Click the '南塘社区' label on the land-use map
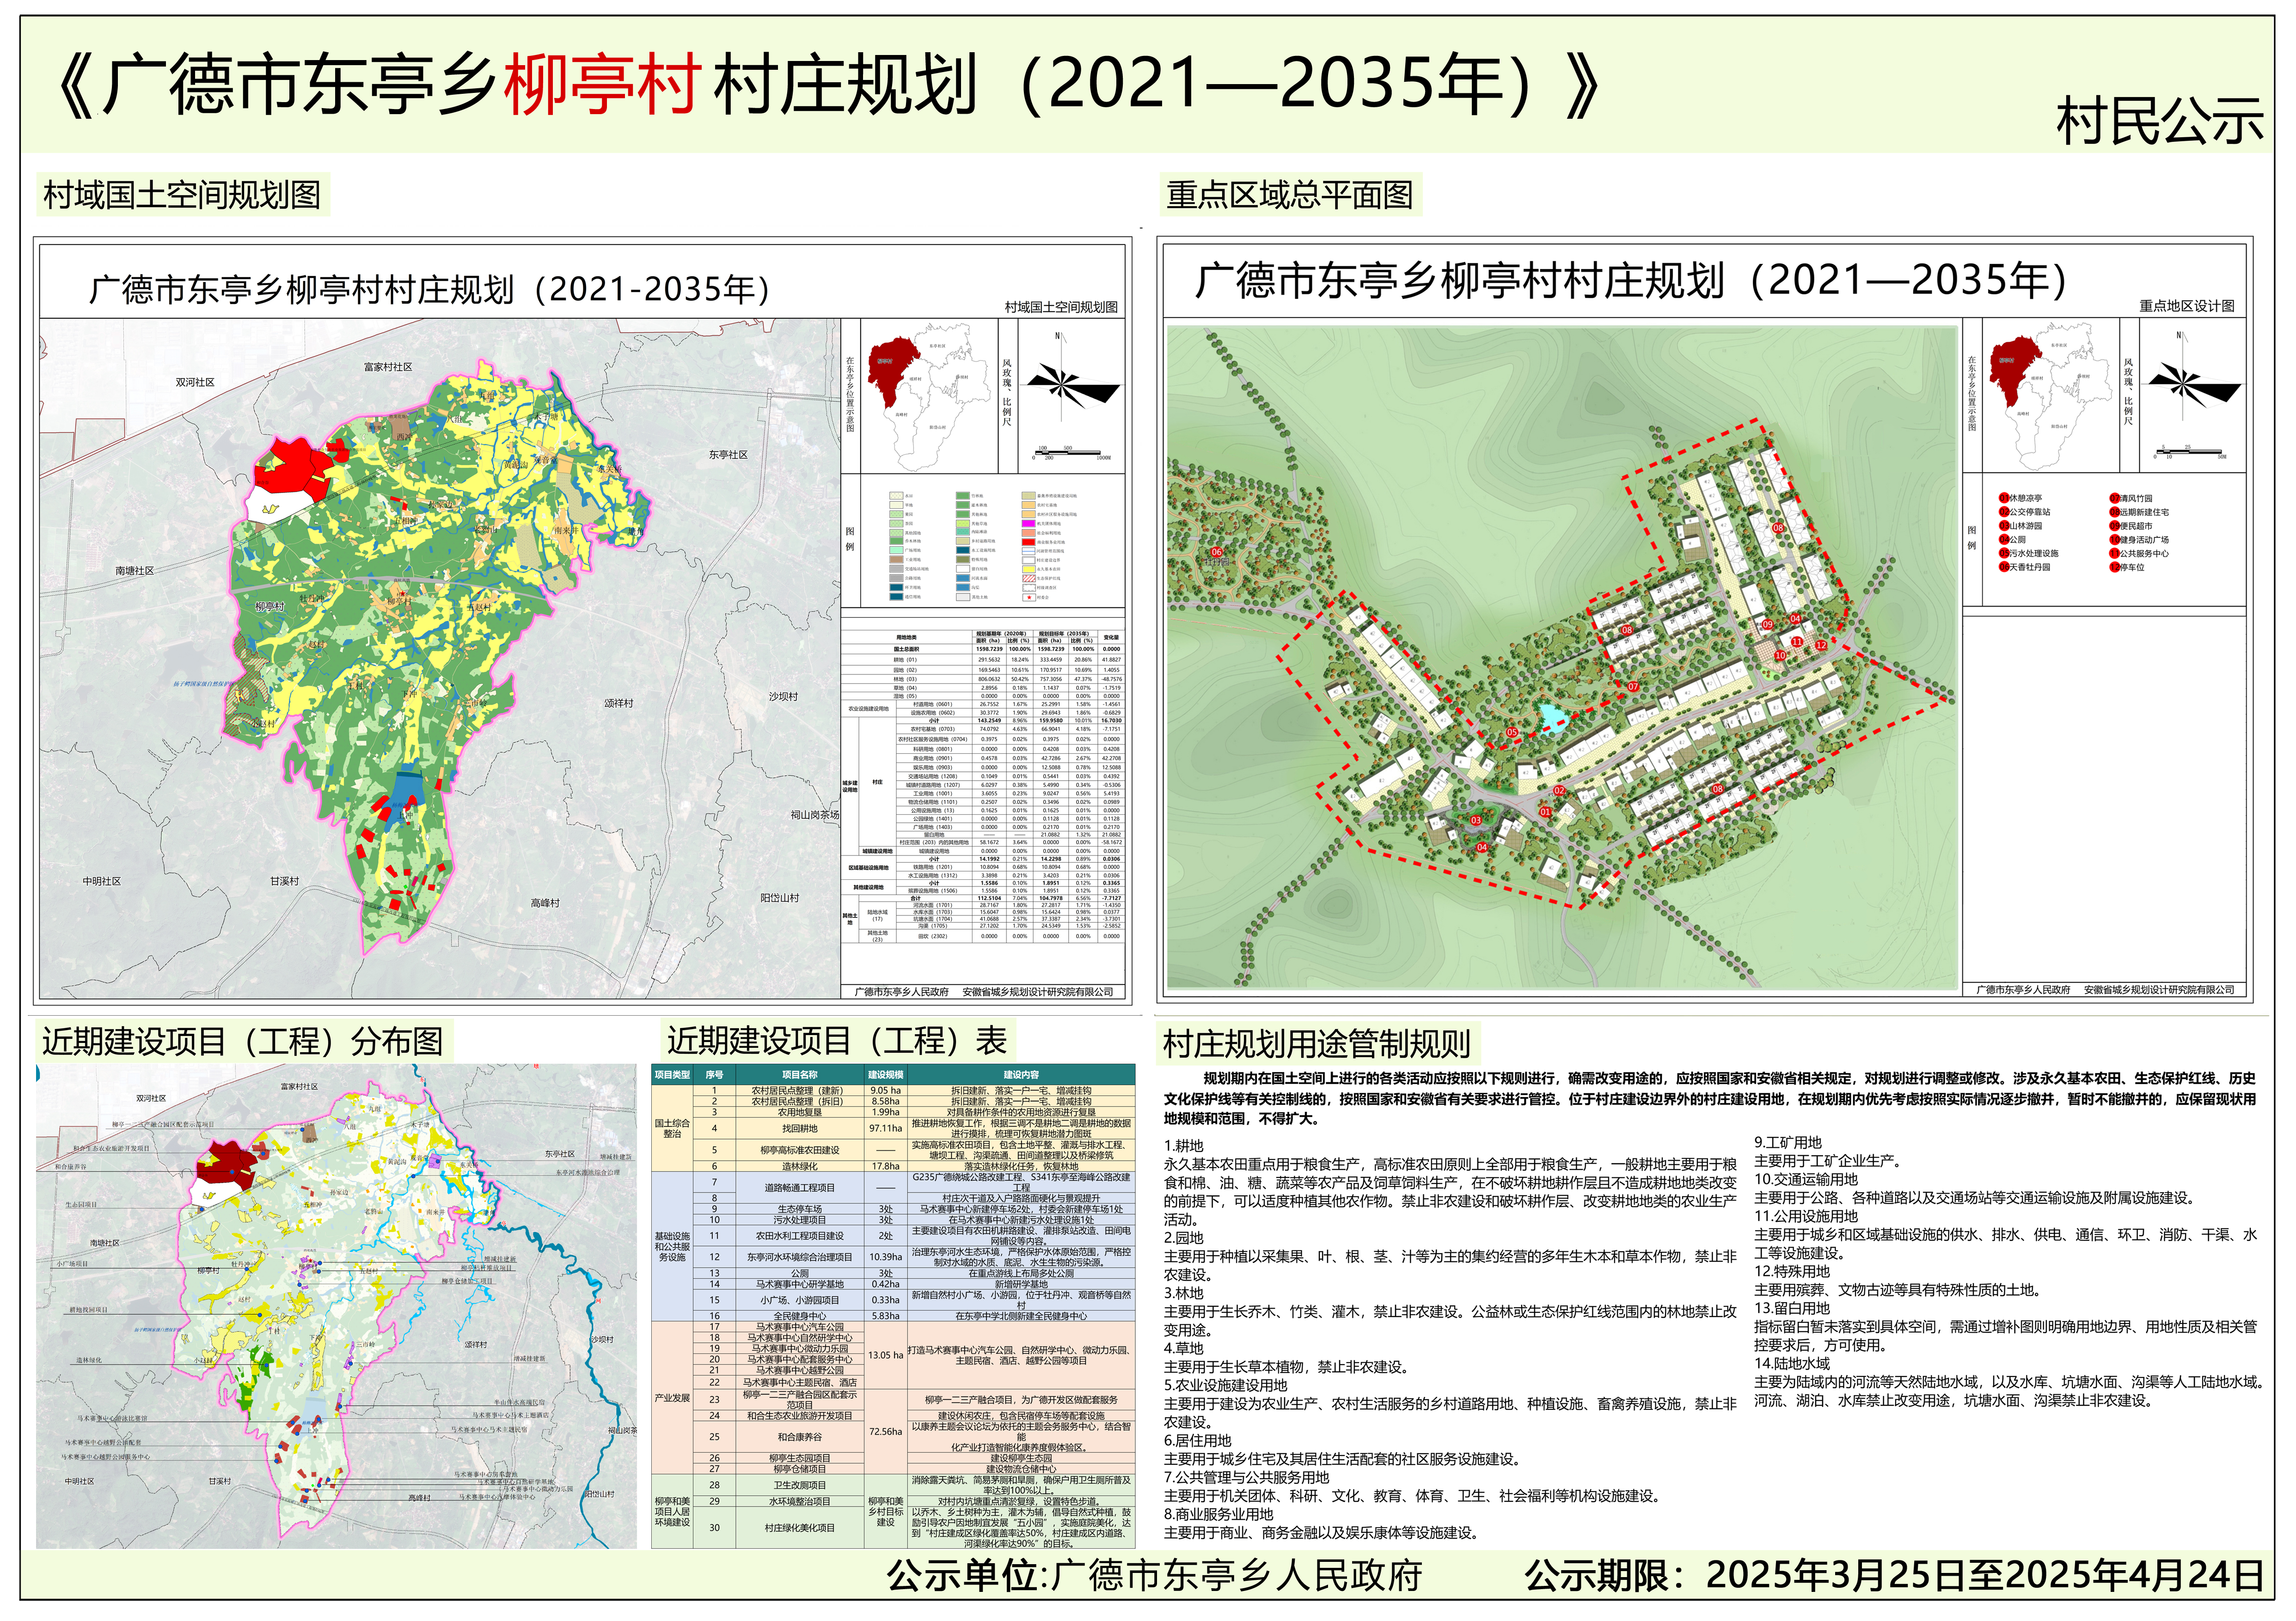 click(135, 571)
